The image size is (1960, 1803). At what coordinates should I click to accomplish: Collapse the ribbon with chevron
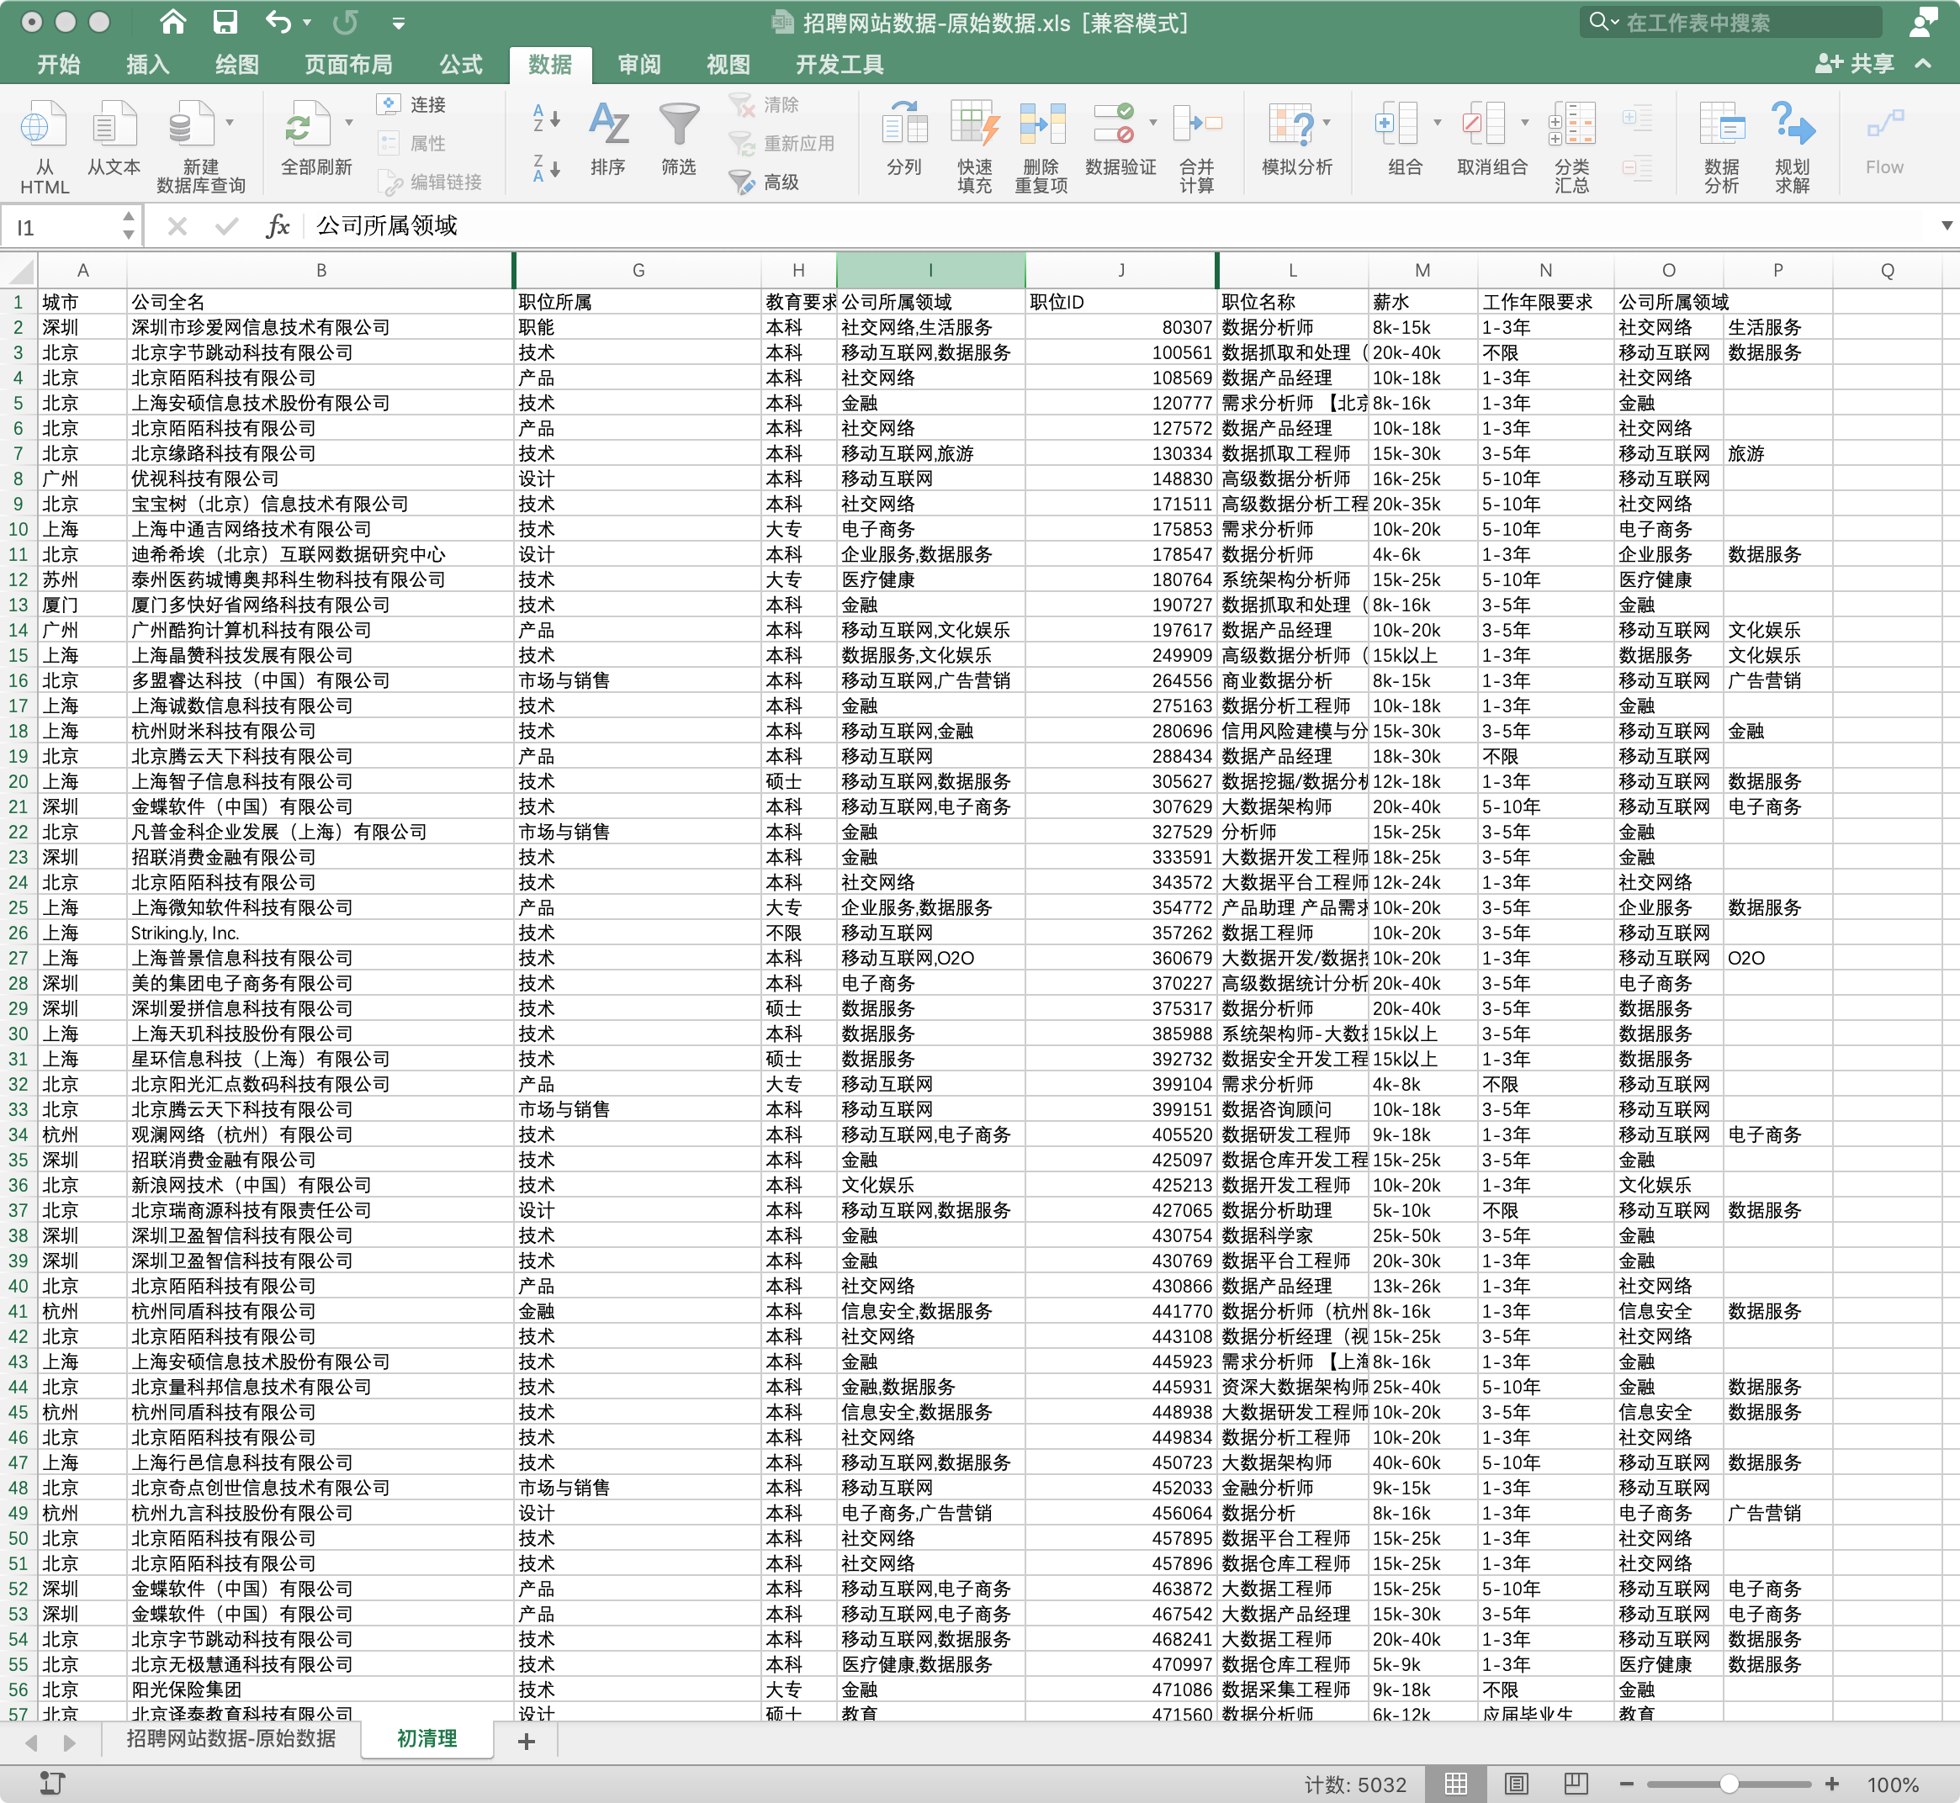tap(1924, 63)
